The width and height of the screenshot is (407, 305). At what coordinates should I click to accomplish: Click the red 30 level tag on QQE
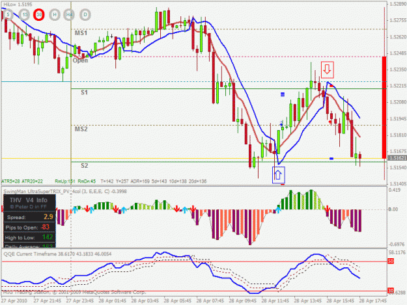point(390,291)
